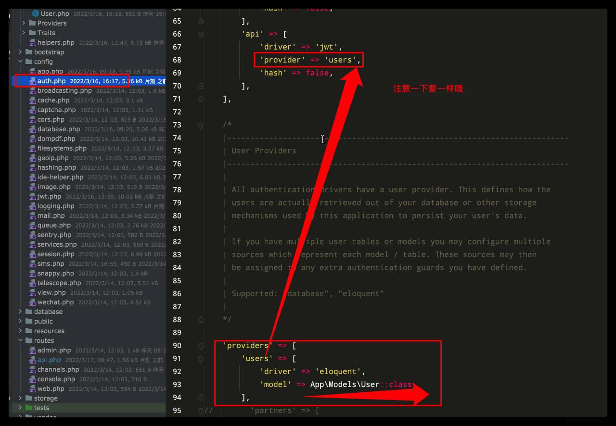Click the PHP file icon of database.php
The image size is (616, 426).
pyautogui.click(x=32, y=129)
